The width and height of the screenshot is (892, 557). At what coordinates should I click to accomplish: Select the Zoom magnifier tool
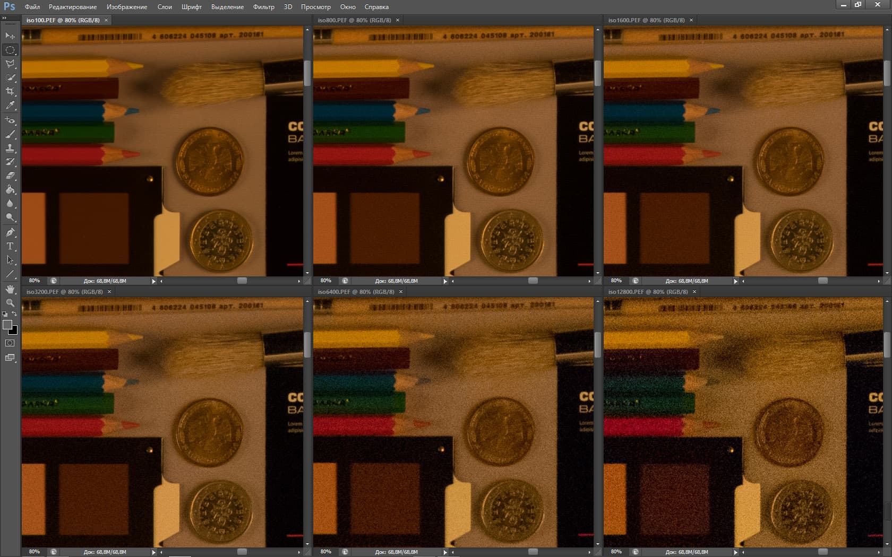(x=10, y=303)
